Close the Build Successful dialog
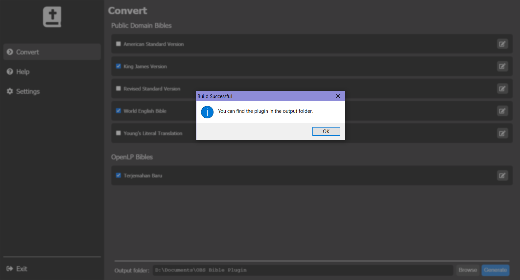Screen dimensions: 520x280 point(338,96)
